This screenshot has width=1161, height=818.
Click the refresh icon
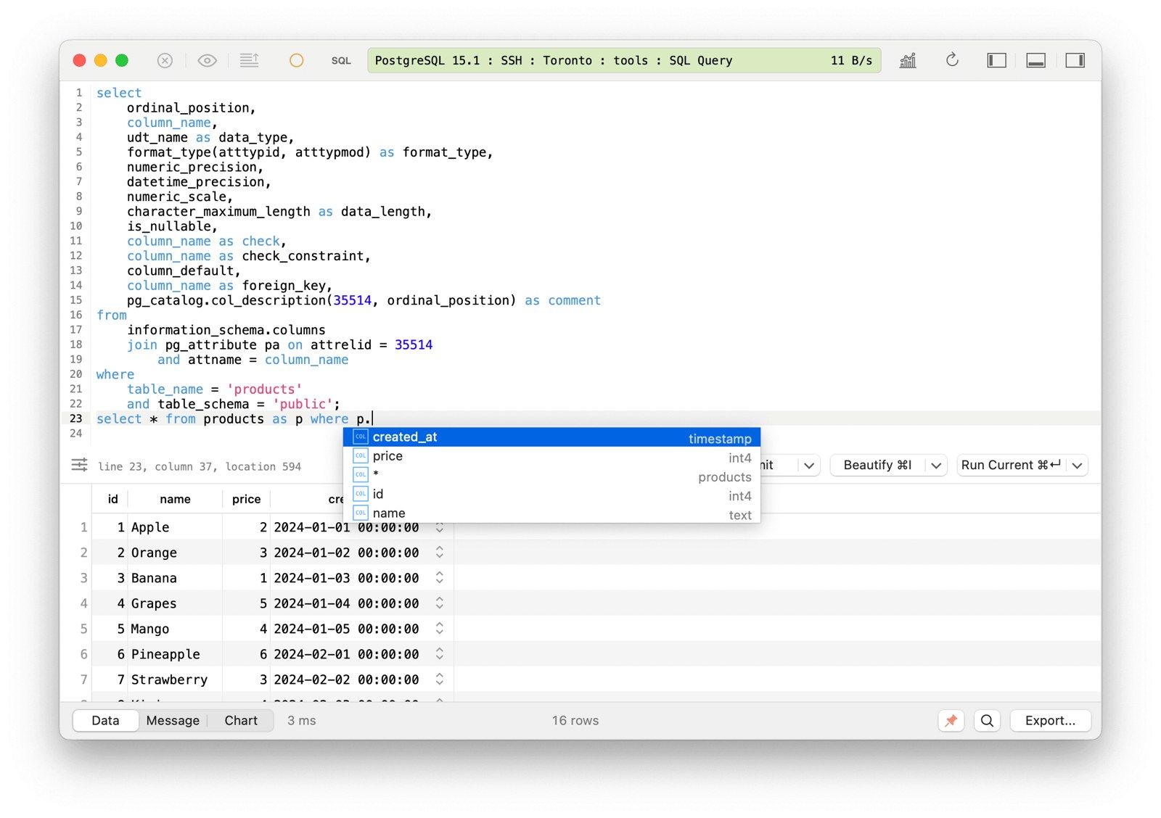pyautogui.click(x=952, y=60)
